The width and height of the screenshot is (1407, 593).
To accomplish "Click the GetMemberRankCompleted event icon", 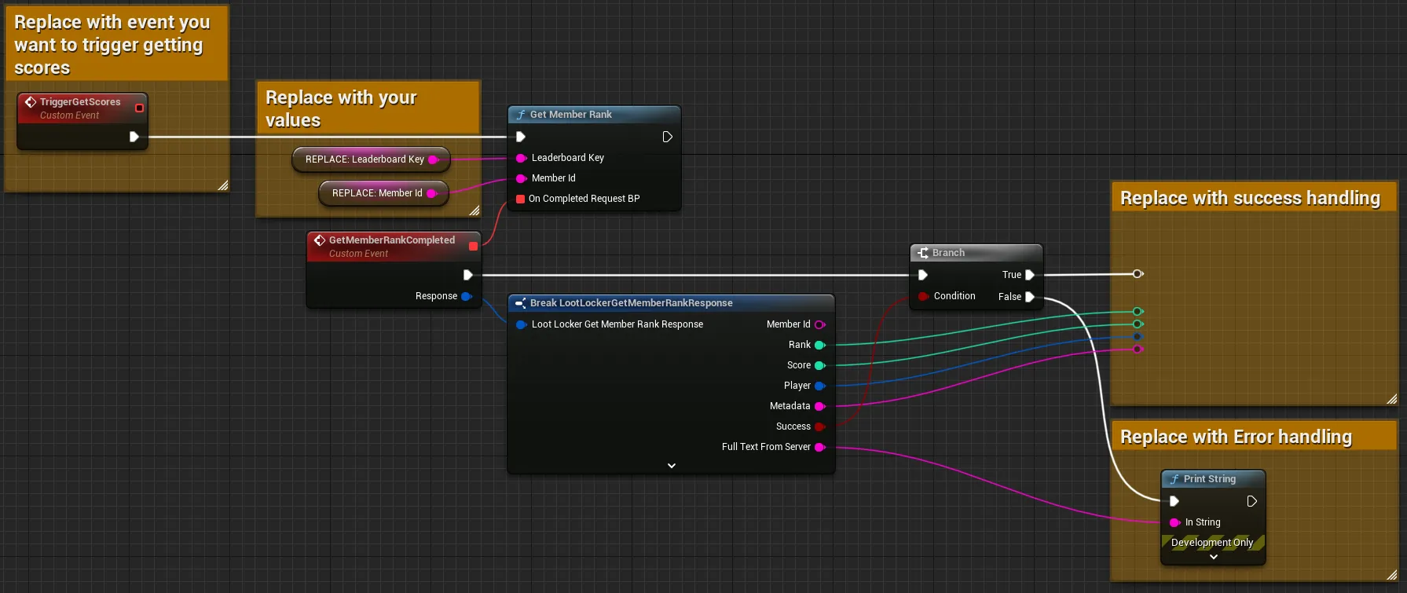I will (x=320, y=240).
